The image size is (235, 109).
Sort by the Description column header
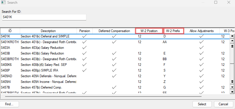[x=48, y=31]
